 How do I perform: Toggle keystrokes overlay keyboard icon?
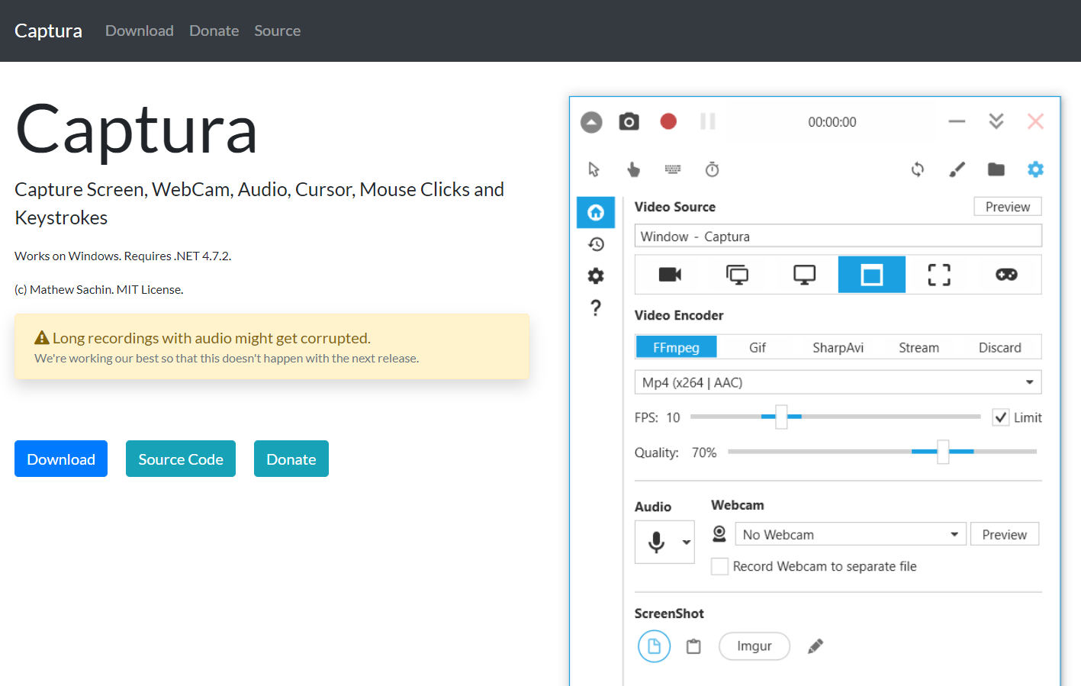672,169
